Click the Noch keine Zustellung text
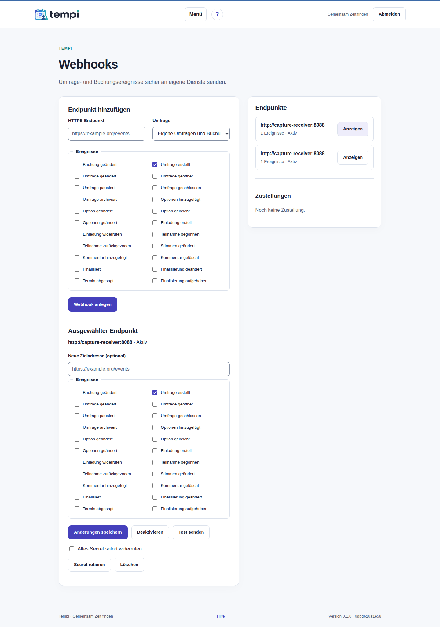 point(280,210)
